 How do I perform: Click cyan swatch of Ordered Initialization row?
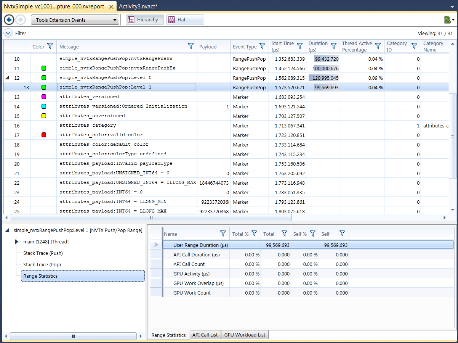pyautogui.click(x=44, y=106)
